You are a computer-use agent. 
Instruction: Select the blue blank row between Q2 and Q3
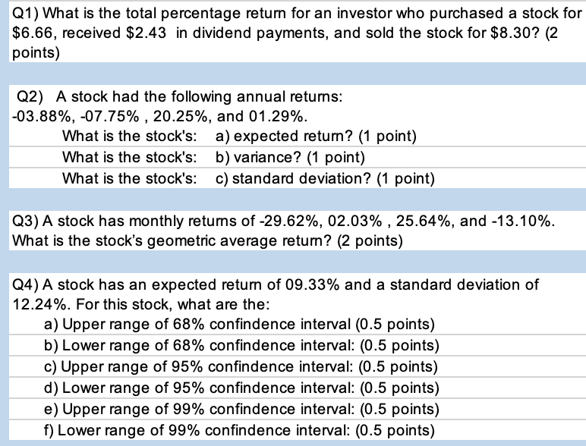293,199
